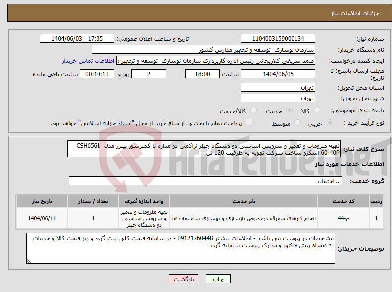
Task: Click the نام خدمت column header
Action: coord(244,201)
